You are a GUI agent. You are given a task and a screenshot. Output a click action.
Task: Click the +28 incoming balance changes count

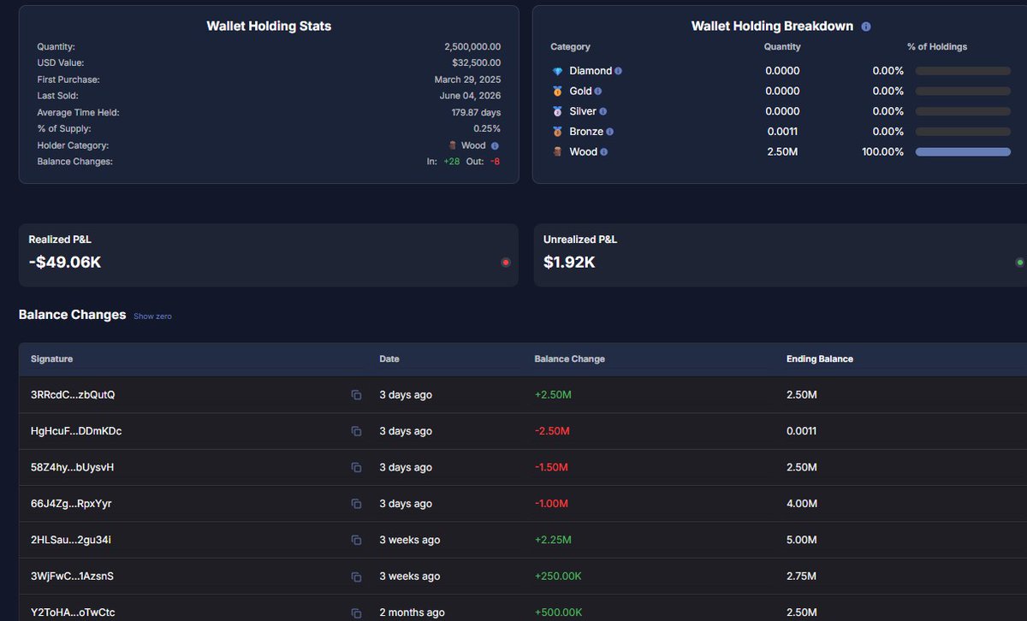tap(452, 162)
